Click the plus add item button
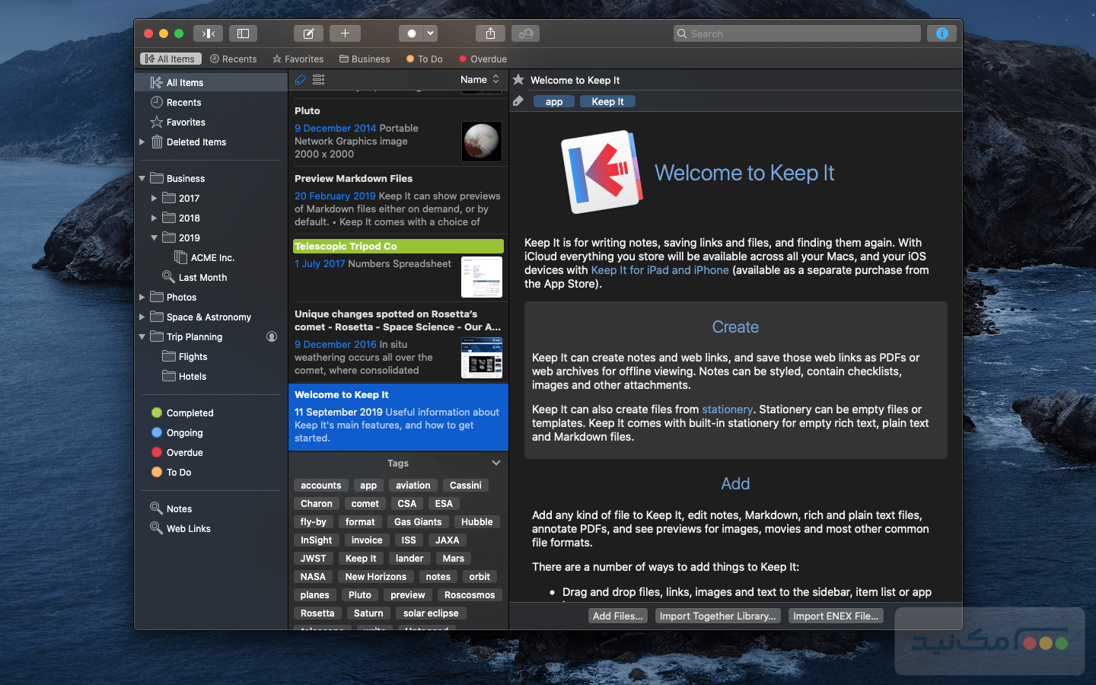 (345, 33)
